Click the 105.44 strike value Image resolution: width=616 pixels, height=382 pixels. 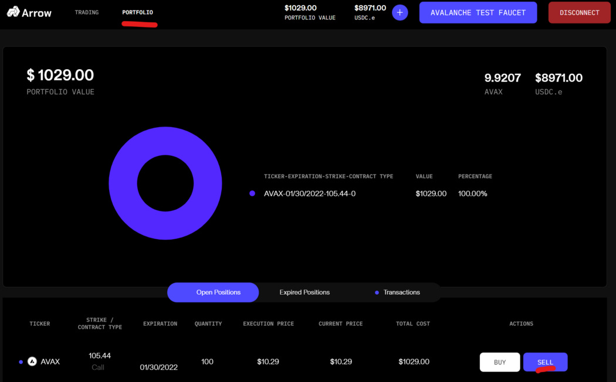click(100, 355)
